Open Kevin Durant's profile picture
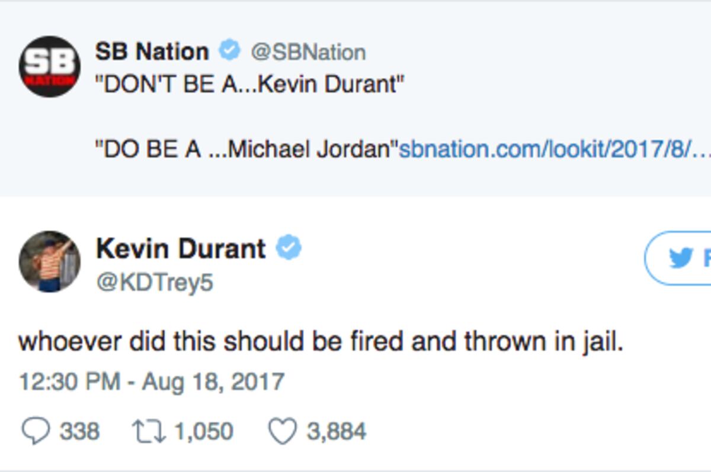 click(x=50, y=261)
